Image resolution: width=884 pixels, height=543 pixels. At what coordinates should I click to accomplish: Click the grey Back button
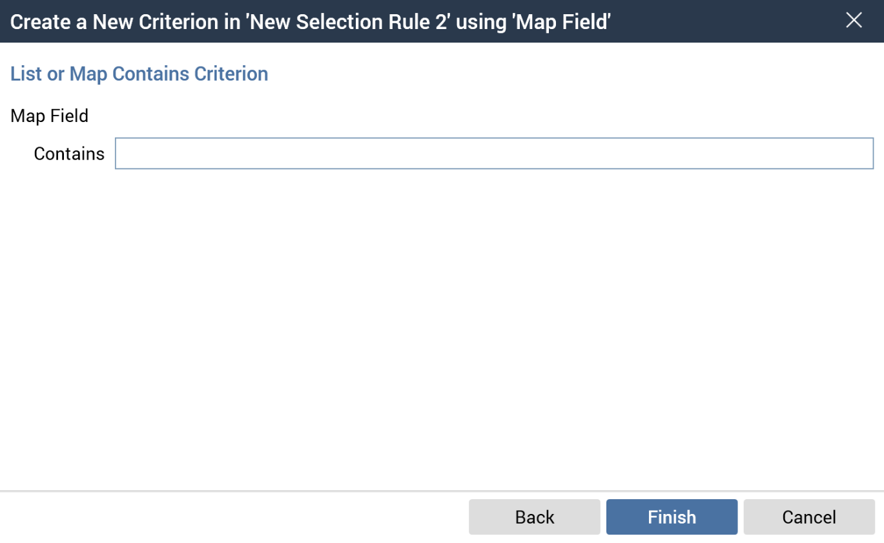(534, 517)
